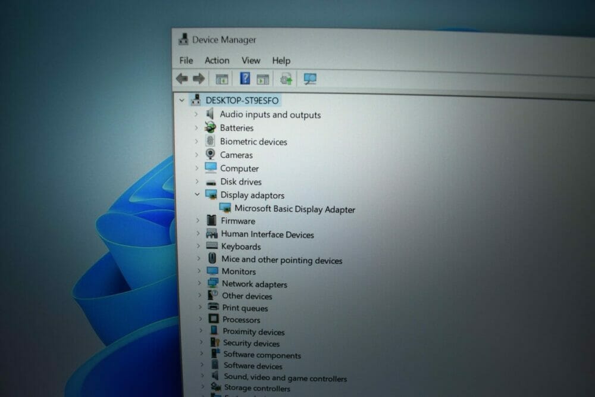The image size is (595, 397).
Task: Expand the Monitors category
Action: pyautogui.click(x=199, y=271)
